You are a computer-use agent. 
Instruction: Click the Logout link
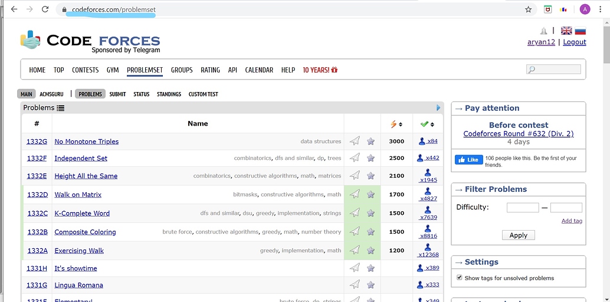pos(575,42)
